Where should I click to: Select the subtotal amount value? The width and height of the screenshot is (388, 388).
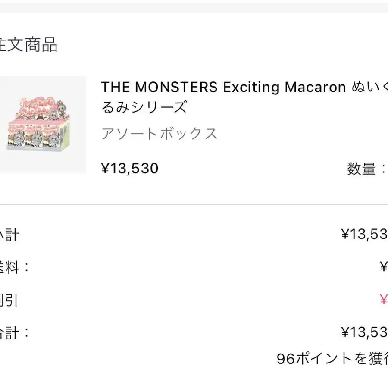(364, 235)
